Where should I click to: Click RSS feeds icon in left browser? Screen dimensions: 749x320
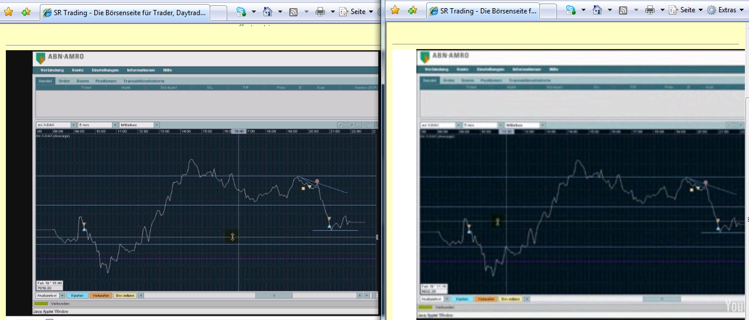(293, 11)
